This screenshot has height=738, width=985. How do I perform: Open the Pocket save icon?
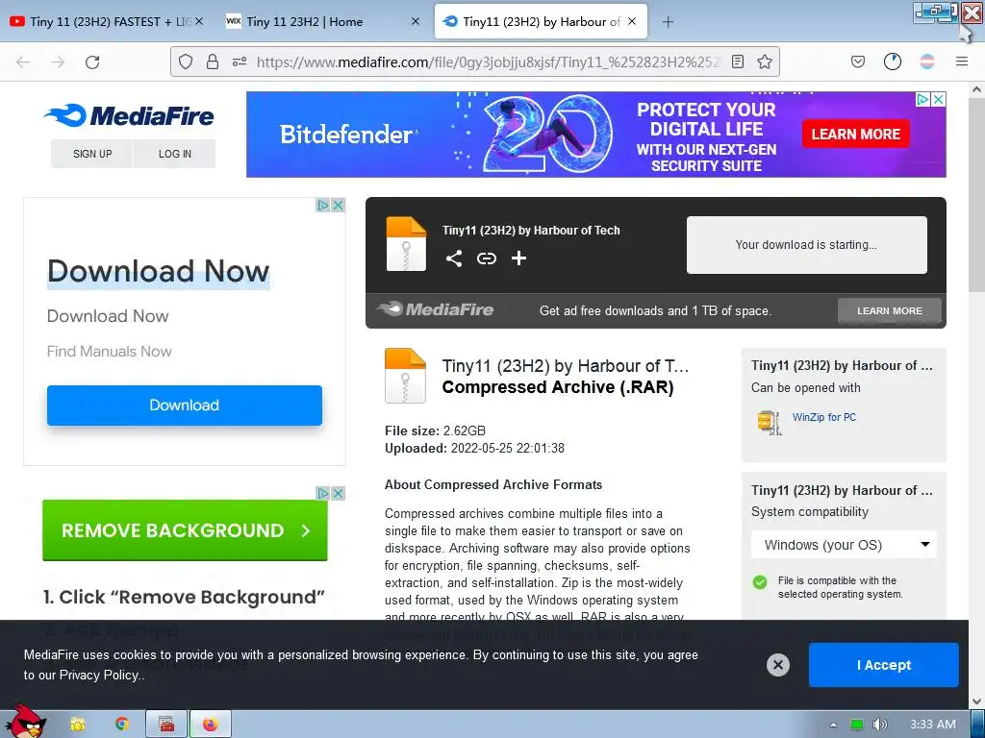(858, 61)
